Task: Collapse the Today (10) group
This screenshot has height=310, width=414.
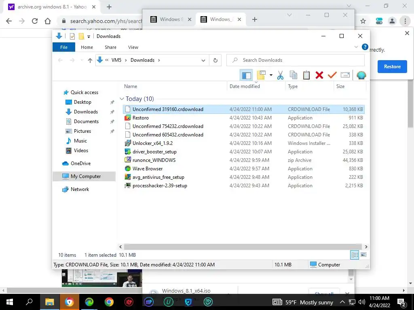Action: coord(122,99)
